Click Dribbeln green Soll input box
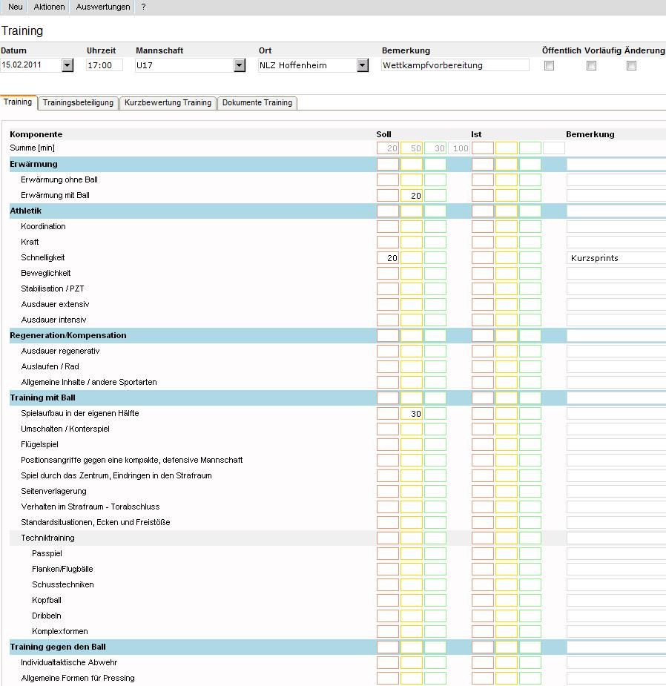 pyautogui.click(x=435, y=616)
